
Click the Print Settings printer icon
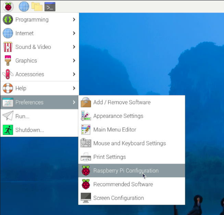(x=86, y=157)
